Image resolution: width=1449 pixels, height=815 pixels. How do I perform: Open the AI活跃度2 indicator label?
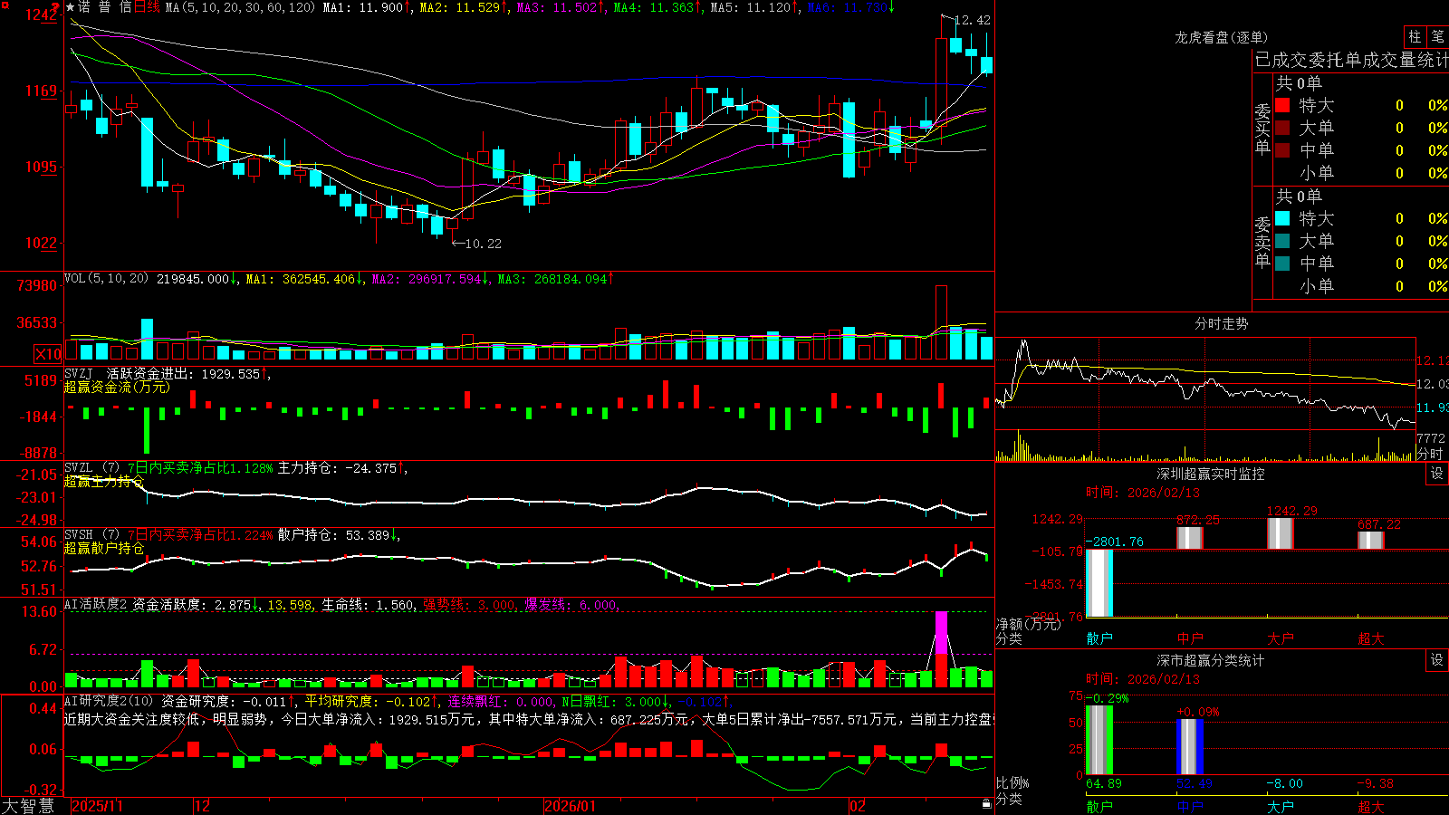[95, 604]
